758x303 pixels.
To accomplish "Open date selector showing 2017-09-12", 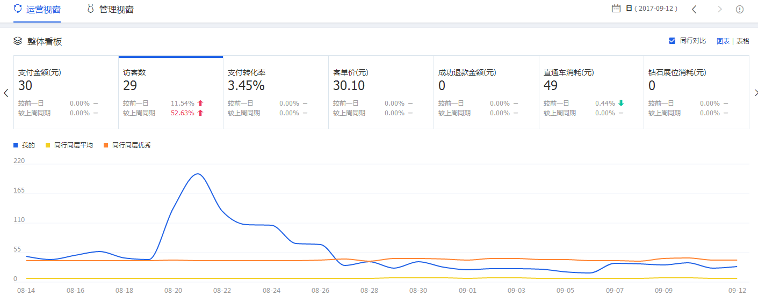I will (x=652, y=9).
